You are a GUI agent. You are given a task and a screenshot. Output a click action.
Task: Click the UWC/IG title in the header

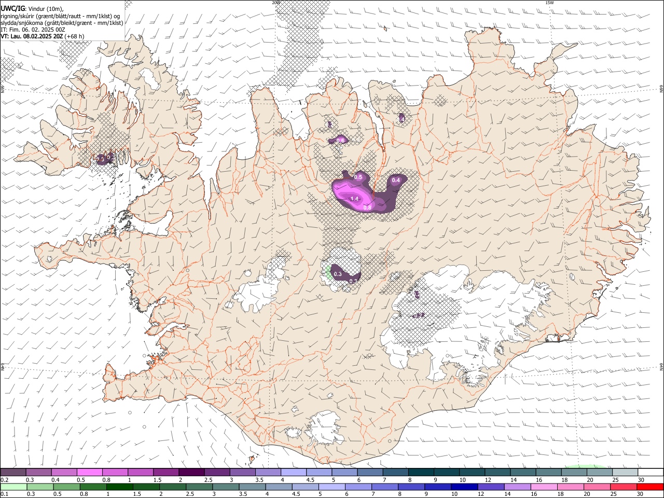[x=12, y=8]
